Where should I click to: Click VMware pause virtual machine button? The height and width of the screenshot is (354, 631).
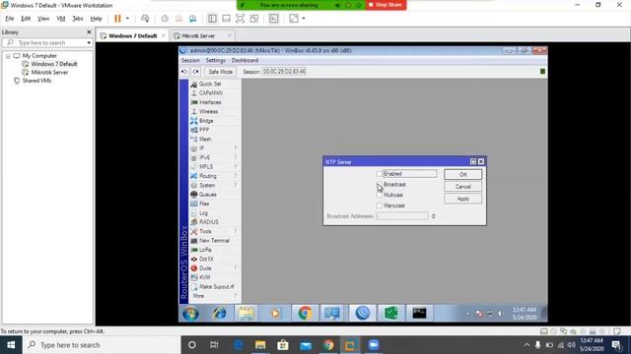click(117, 19)
